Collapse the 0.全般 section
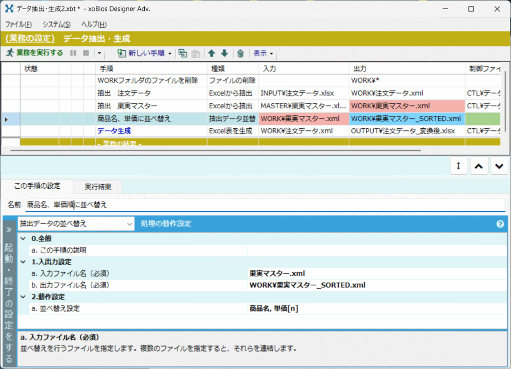Image resolution: width=511 pixels, height=369 pixels. pos(23,239)
